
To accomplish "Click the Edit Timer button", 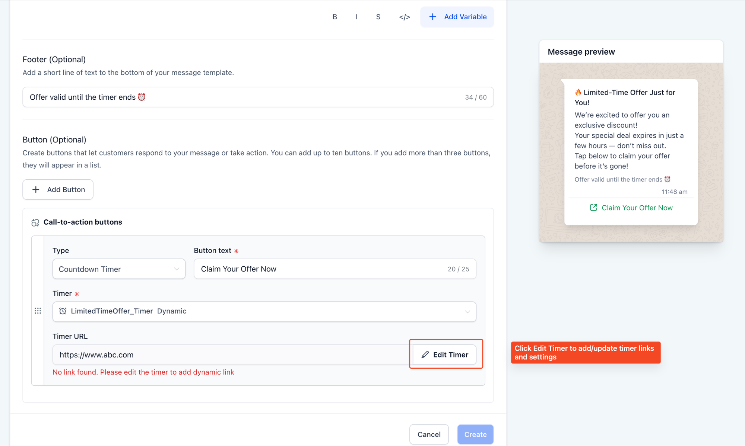I will click(x=445, y=354).
